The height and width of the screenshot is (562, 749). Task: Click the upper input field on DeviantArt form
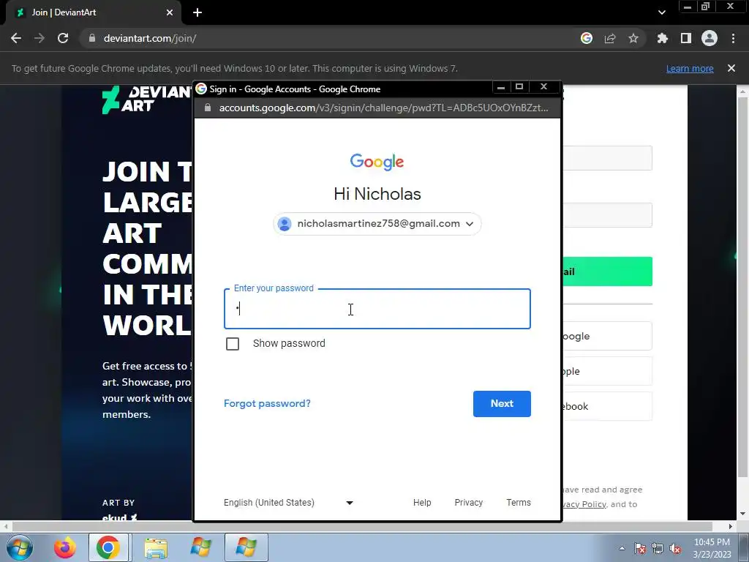point(607,158)
